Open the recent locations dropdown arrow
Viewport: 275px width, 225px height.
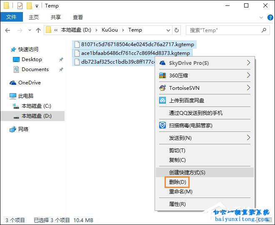click(30, 30)
